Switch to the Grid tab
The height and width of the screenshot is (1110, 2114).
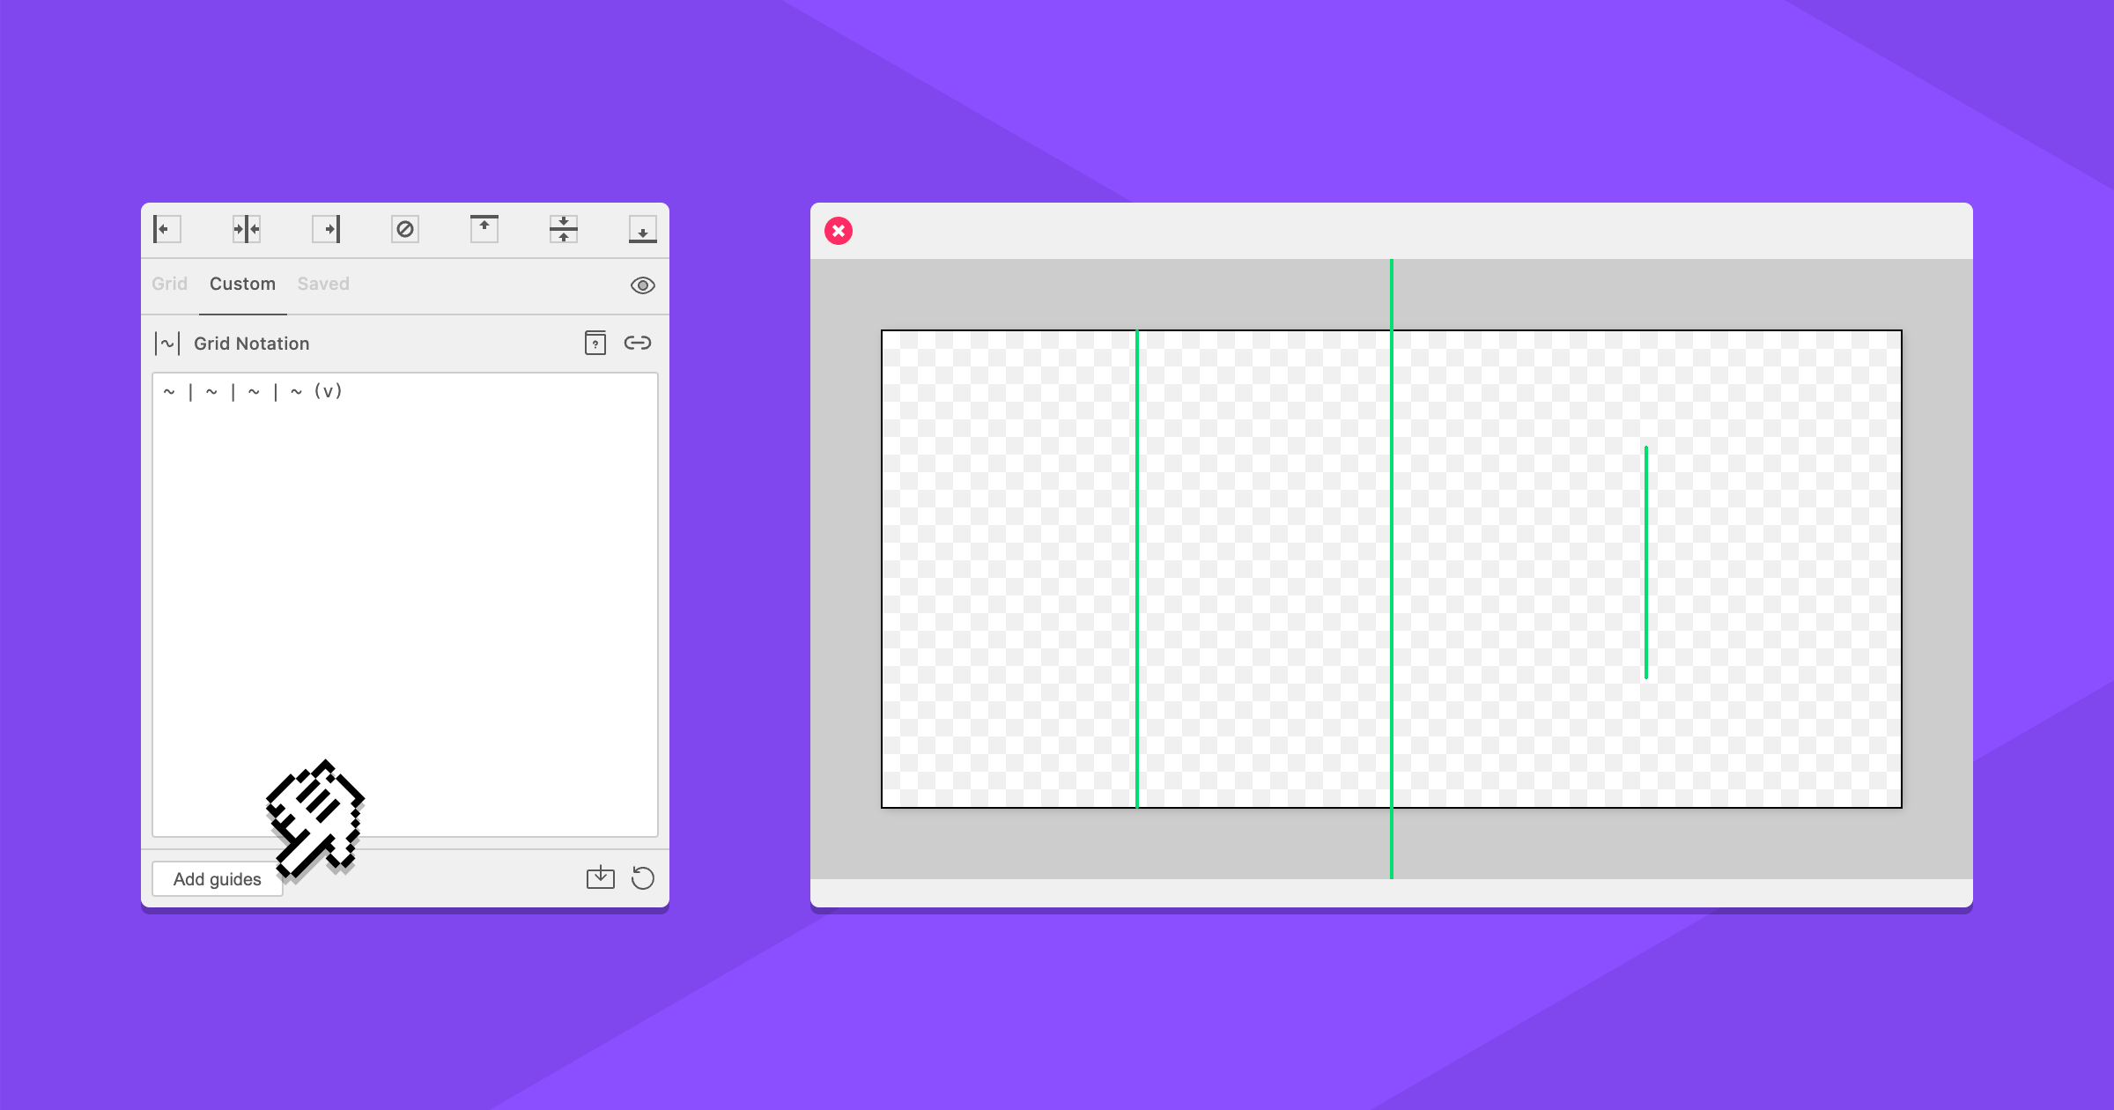(x=169, y=284)
